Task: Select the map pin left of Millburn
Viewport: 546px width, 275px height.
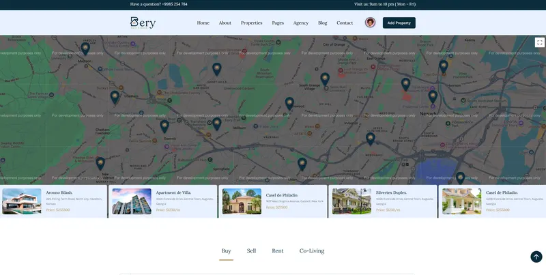Action: [x=216, y=124]
